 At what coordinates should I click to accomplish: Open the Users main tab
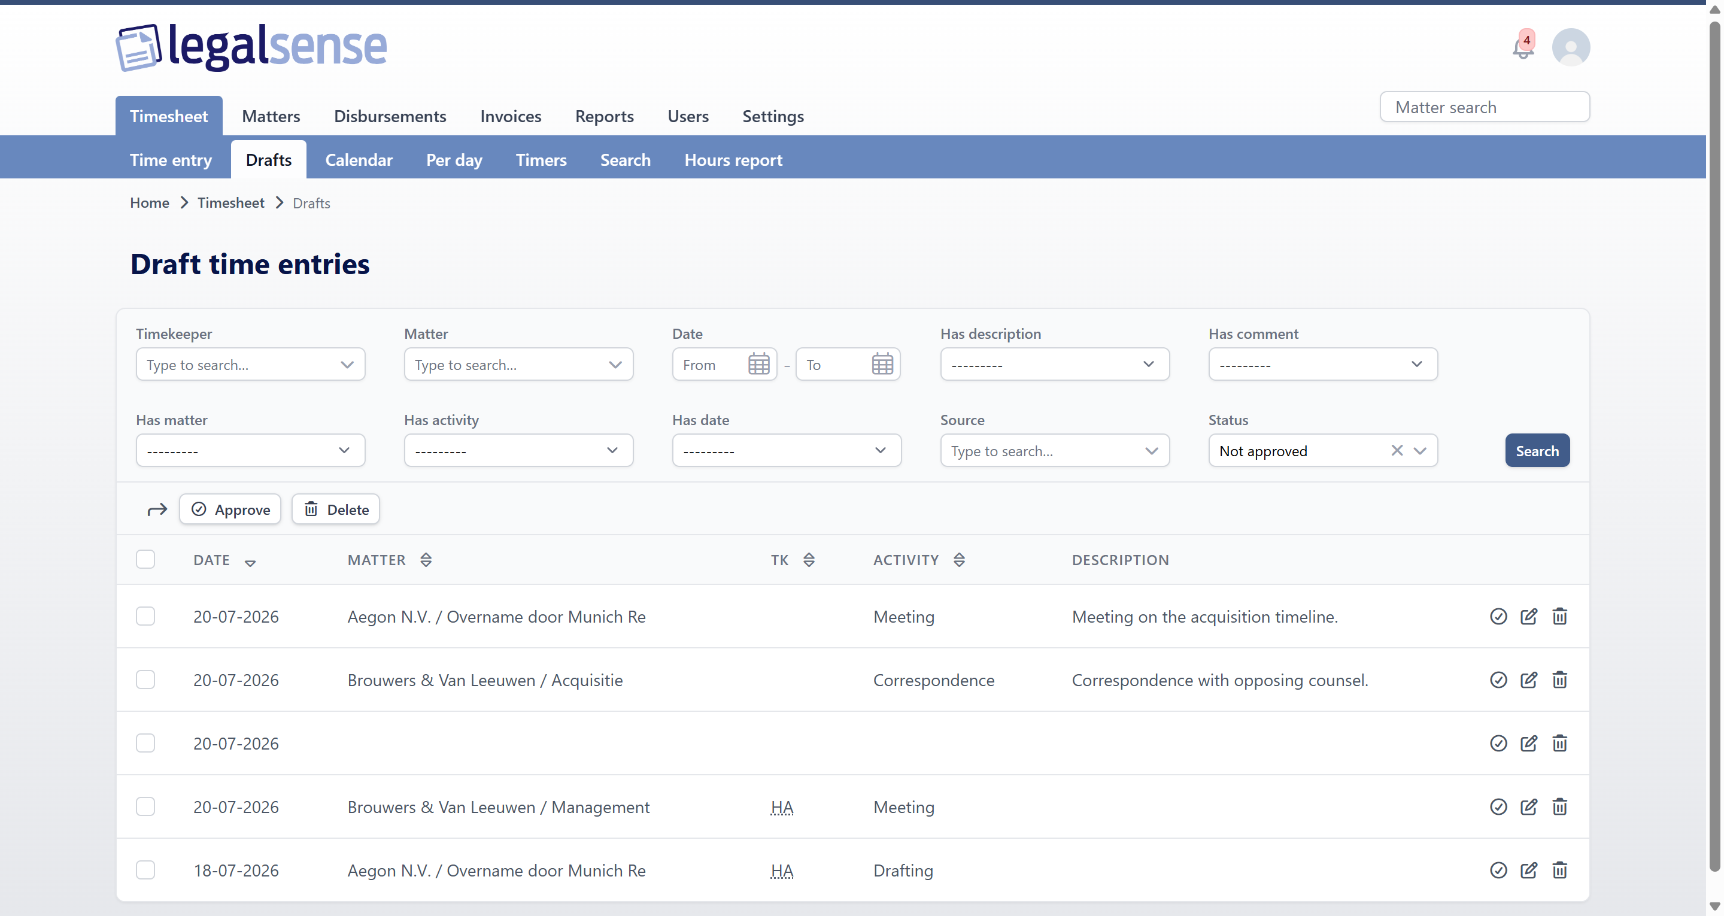688,116
